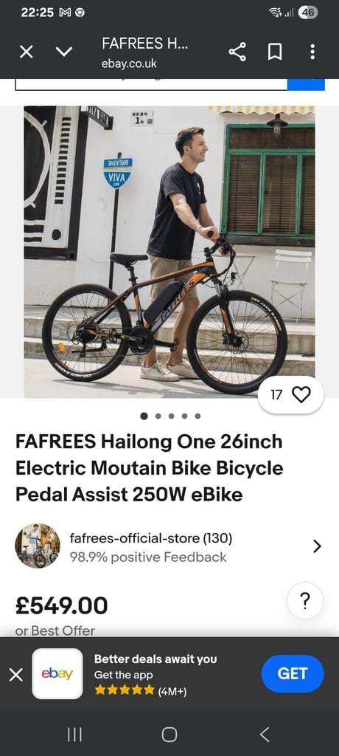Expand the custom tab down chevron
Viewport: 339px width, 756px height.
(64, 52)
